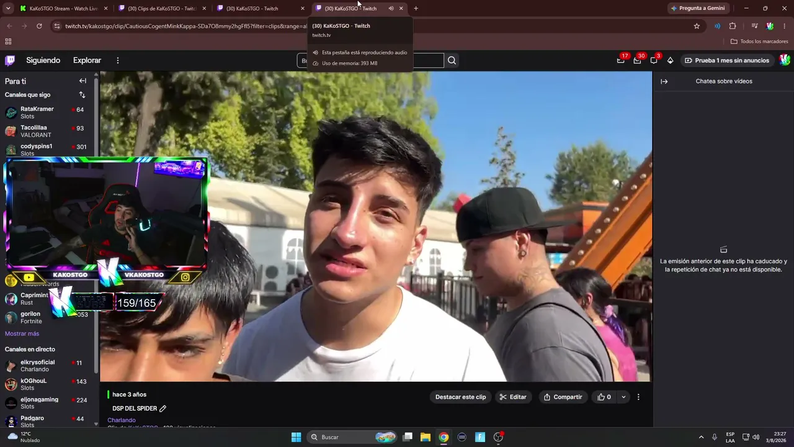Open the browser apps grid shortcut
794x447 pixels.
[8, 42]
